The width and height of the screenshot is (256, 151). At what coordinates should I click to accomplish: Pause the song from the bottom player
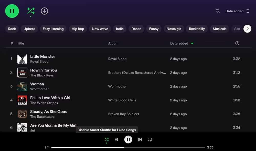click(128, 139)
